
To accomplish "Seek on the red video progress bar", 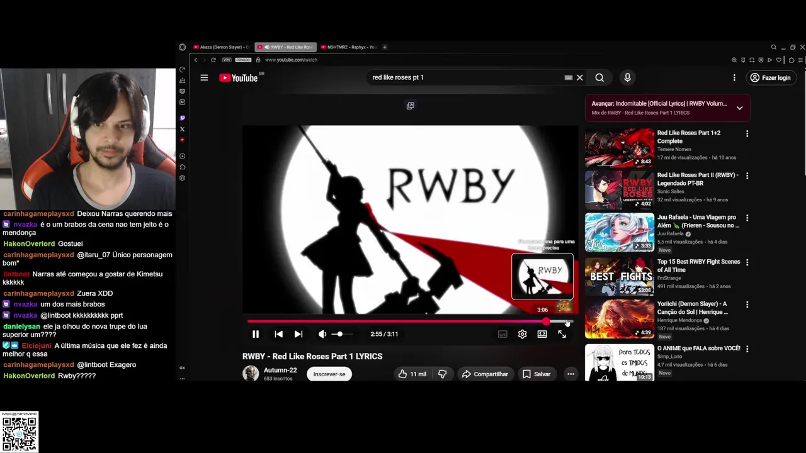I will [409, 322].
